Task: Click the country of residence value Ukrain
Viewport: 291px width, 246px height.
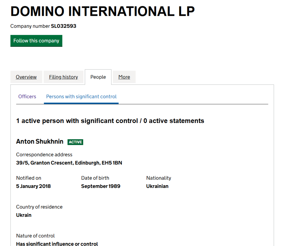Action: (24, 215)
